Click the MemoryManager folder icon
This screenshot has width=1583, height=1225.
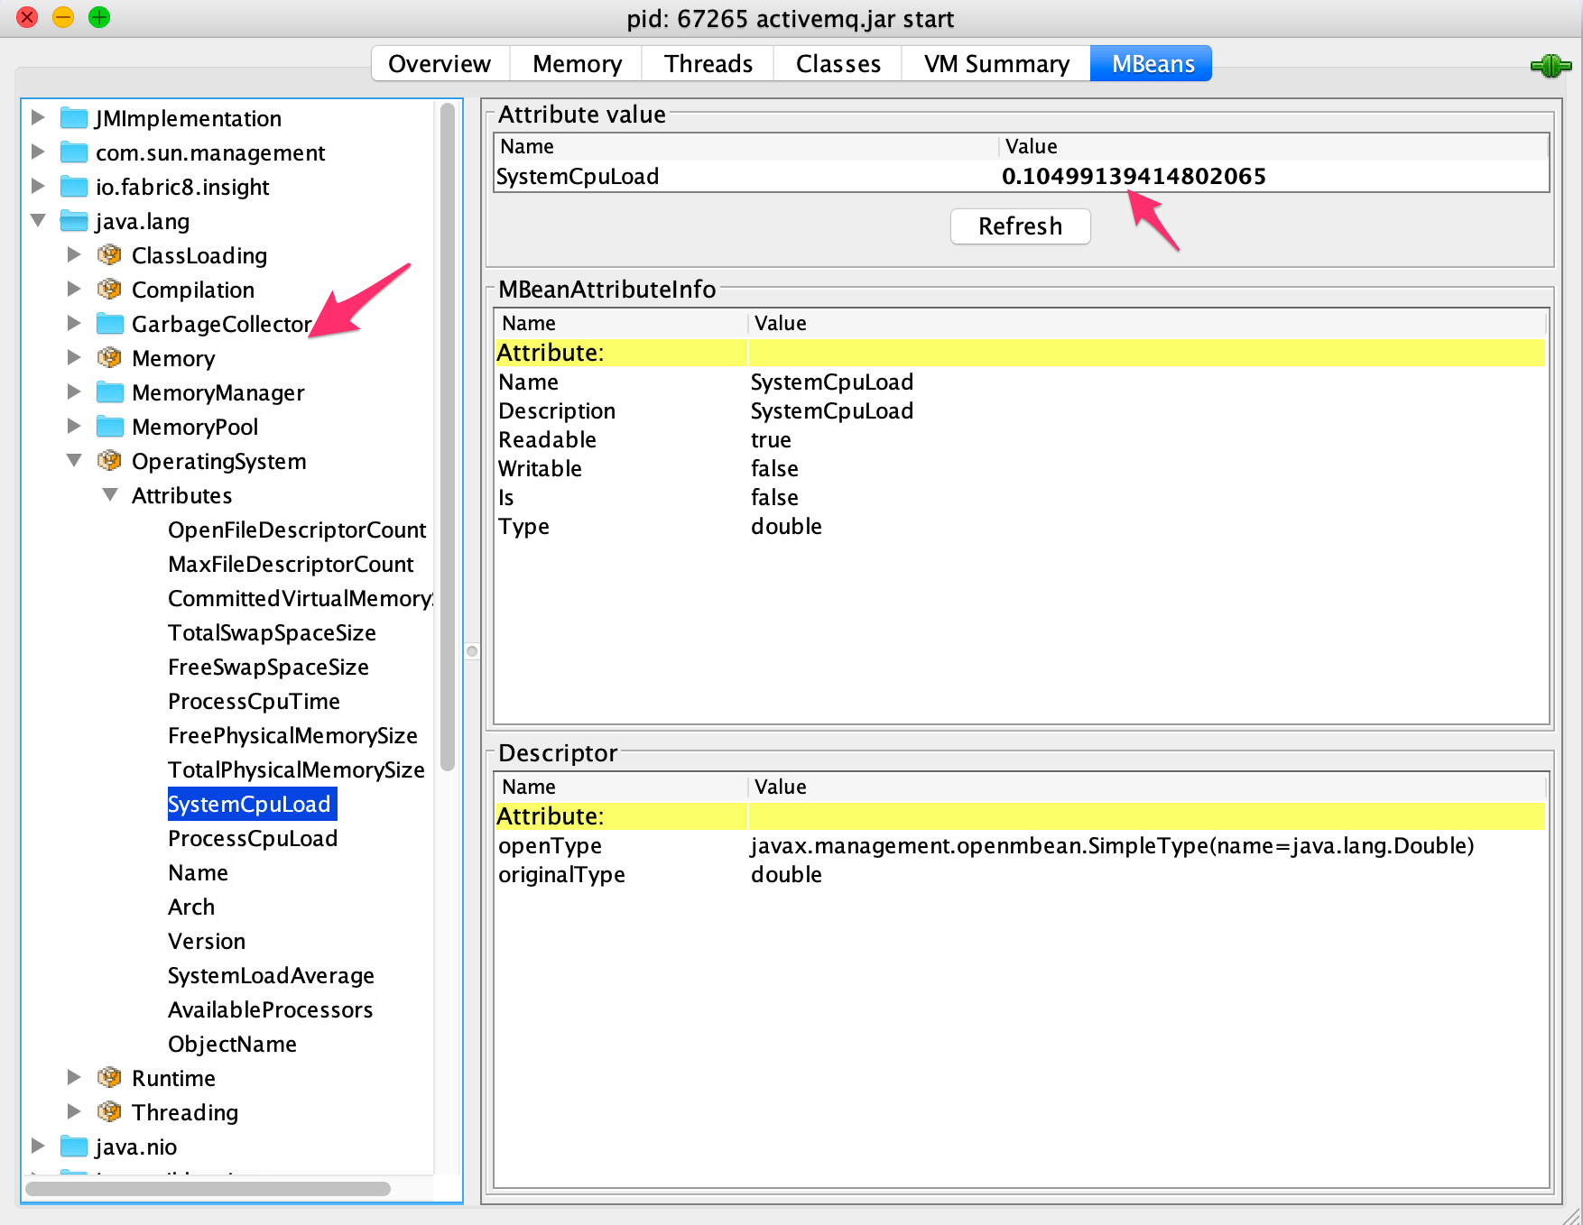click(x=110, y=392)
